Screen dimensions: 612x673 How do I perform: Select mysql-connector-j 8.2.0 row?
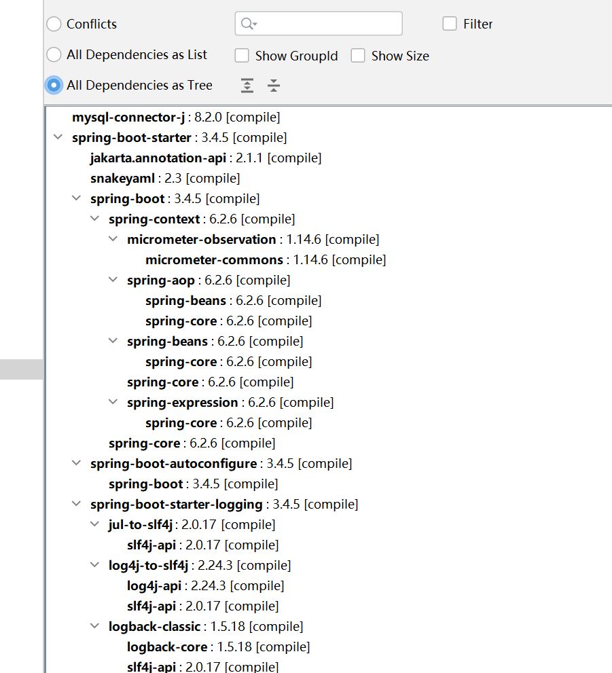(x=176, y=117)
